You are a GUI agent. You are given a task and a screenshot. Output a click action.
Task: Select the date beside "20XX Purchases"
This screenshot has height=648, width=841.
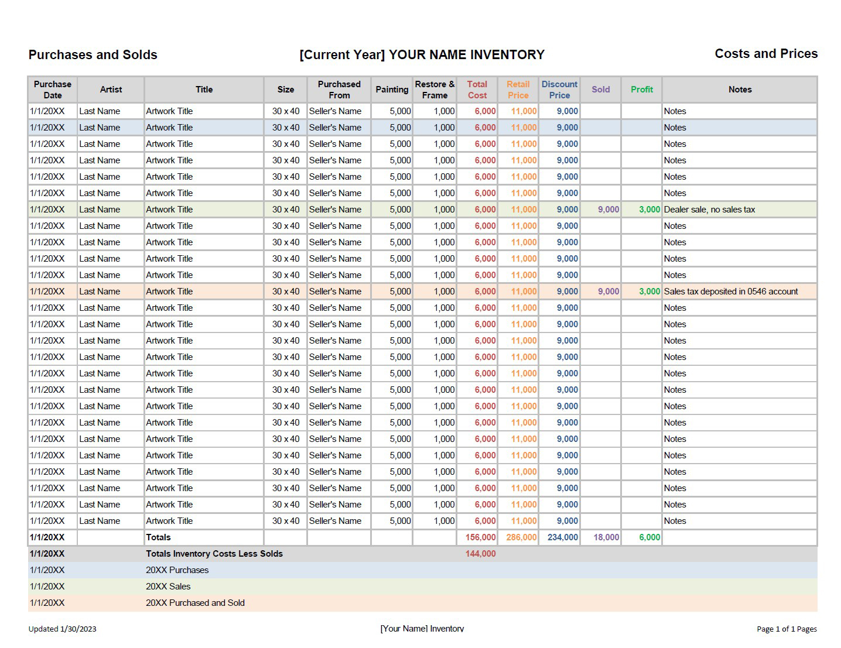click(x=47, y=570)
